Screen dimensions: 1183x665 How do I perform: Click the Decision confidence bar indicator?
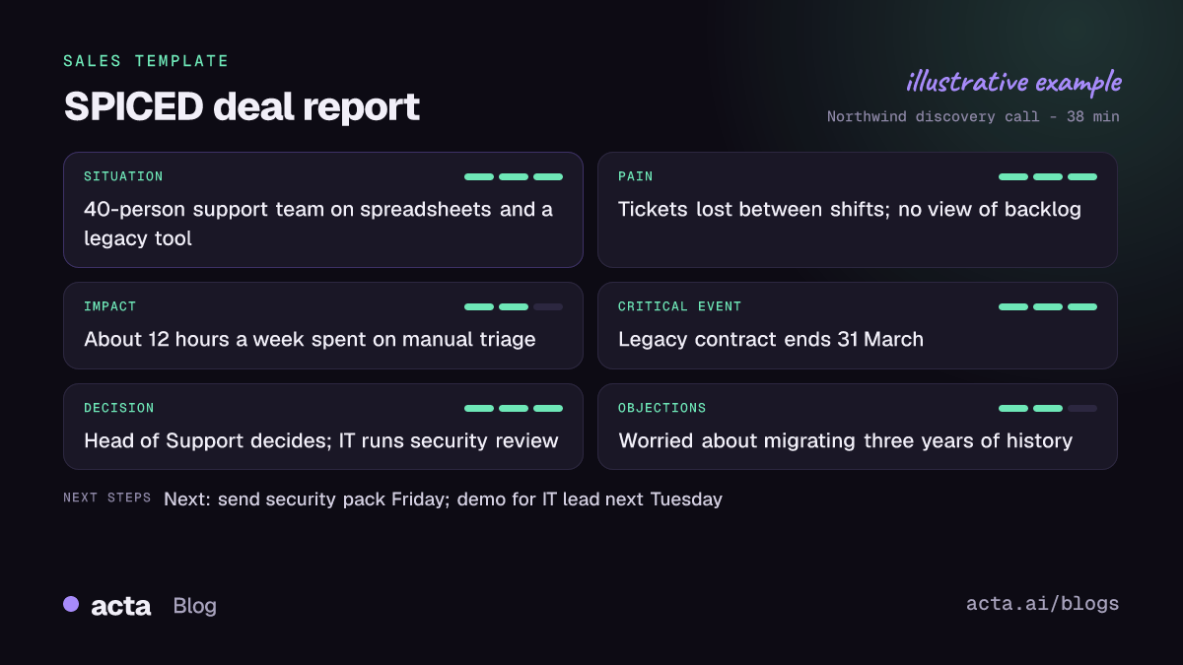[x=514, y=408]
